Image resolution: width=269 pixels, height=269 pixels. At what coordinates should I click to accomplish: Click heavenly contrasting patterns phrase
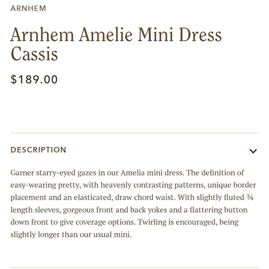tap(153, 185)
